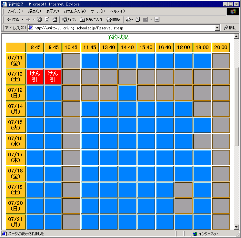Screen dimensions: 241x238
Task: Open the ツール(T) menu
Action: click(x=97, y=11)
